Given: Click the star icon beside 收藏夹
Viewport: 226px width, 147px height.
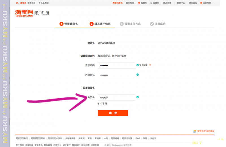Looking at the screenshot, I should [x=151, y=3].
